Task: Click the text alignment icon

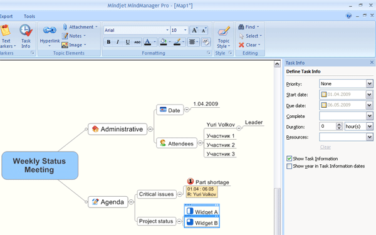Action: coord(192,42)
